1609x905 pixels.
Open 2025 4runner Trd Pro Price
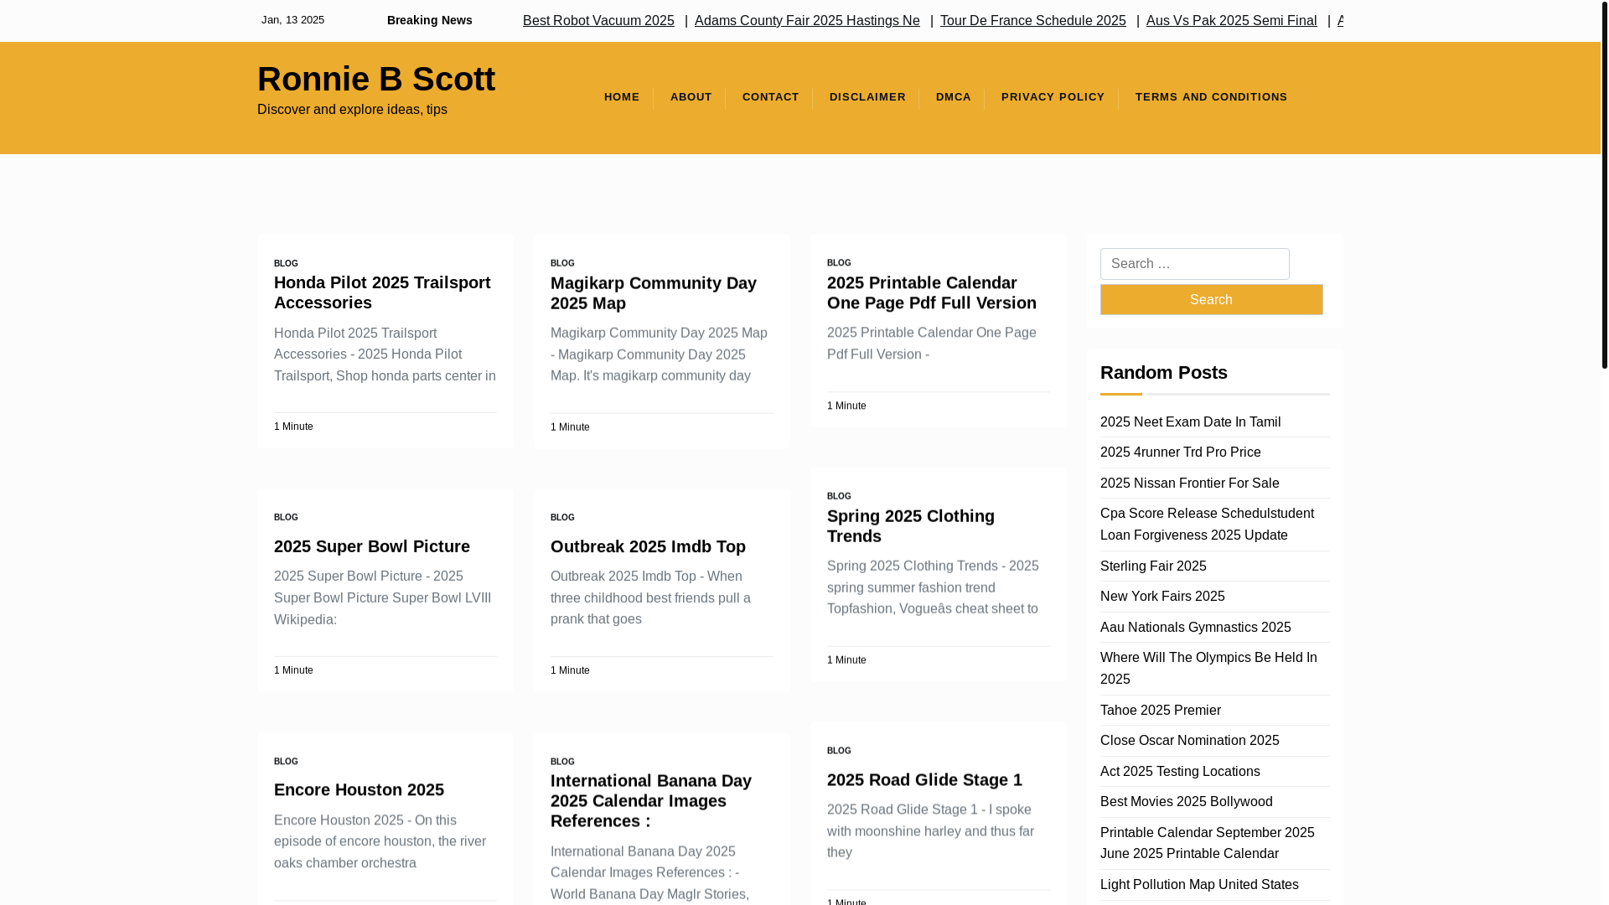tap(1180, 452)
